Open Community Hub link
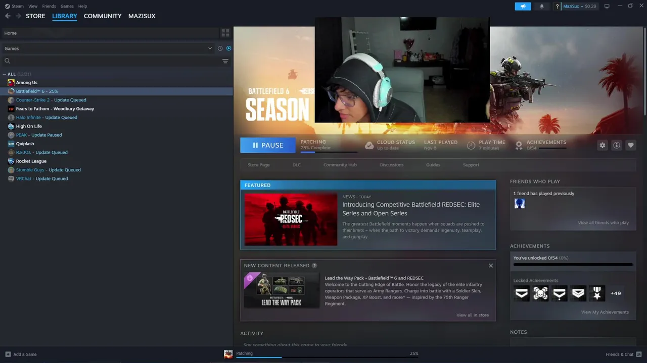 click(x=340, y=165)
